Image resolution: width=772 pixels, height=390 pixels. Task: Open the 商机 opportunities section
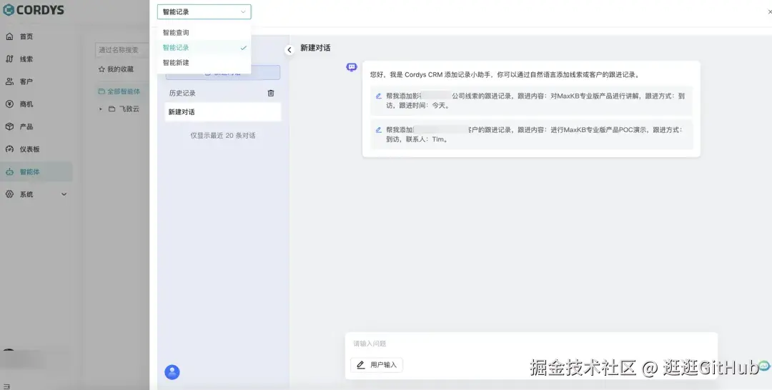pos(26,104)
